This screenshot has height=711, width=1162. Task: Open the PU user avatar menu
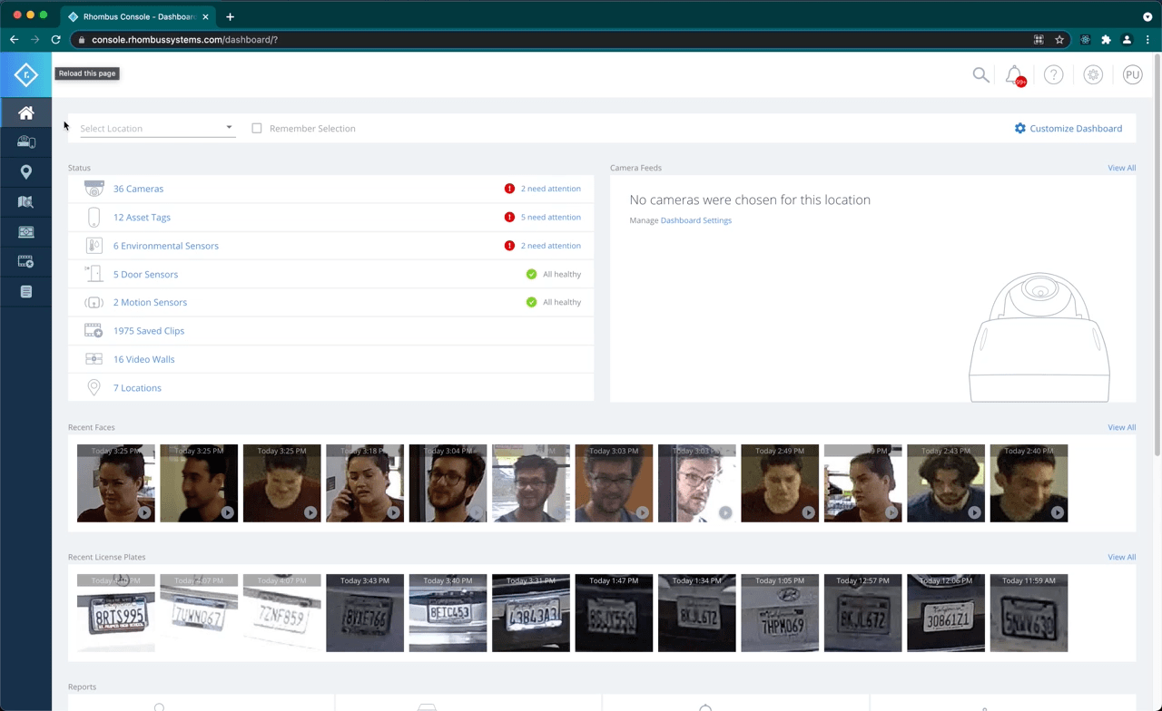click(1132, 75)
